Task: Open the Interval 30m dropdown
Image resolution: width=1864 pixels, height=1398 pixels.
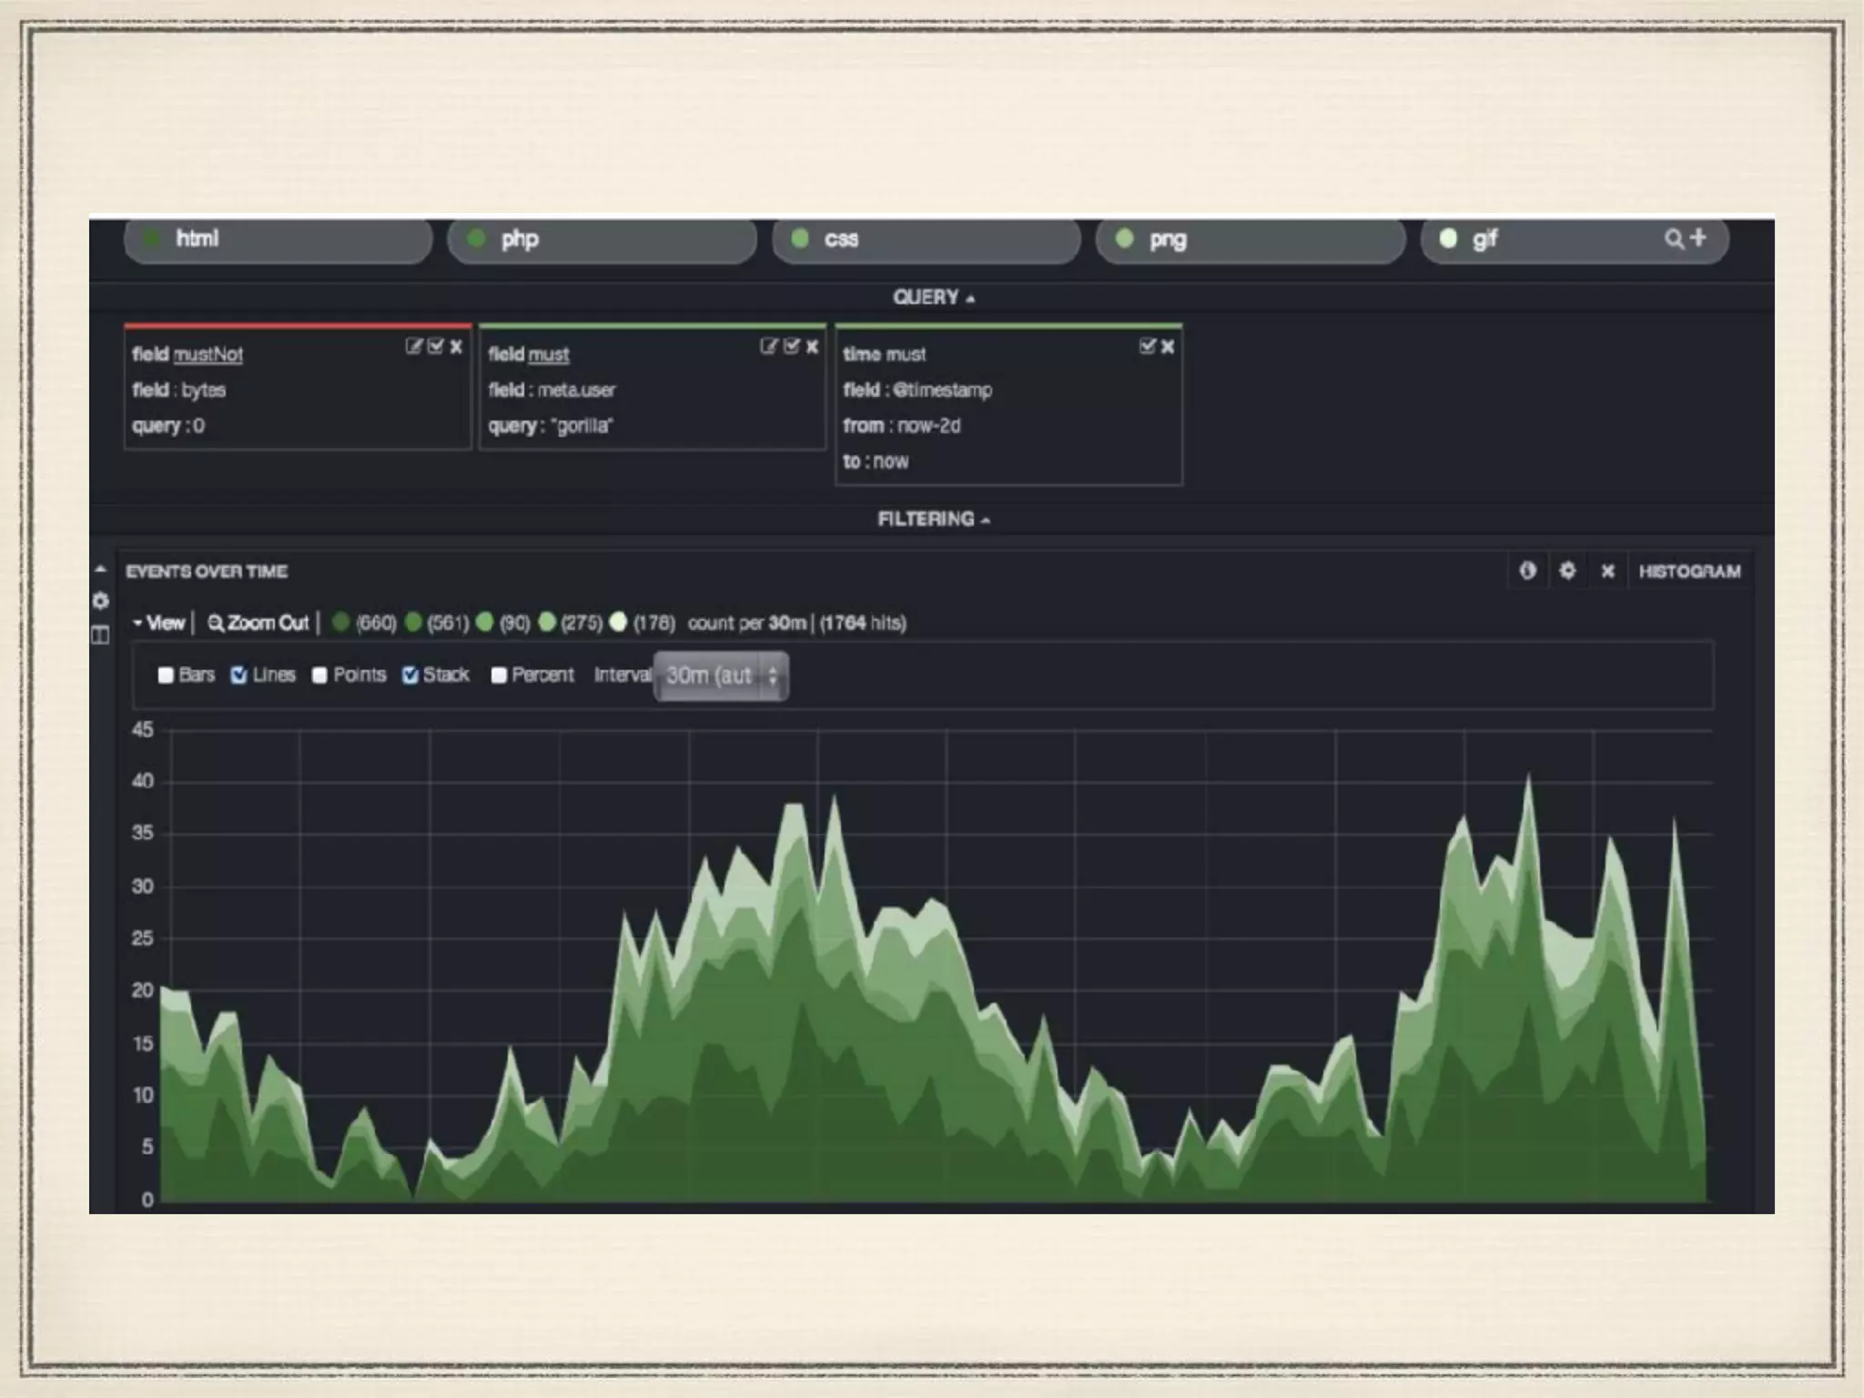Action: pyautogui.click(x=721, y=676)
